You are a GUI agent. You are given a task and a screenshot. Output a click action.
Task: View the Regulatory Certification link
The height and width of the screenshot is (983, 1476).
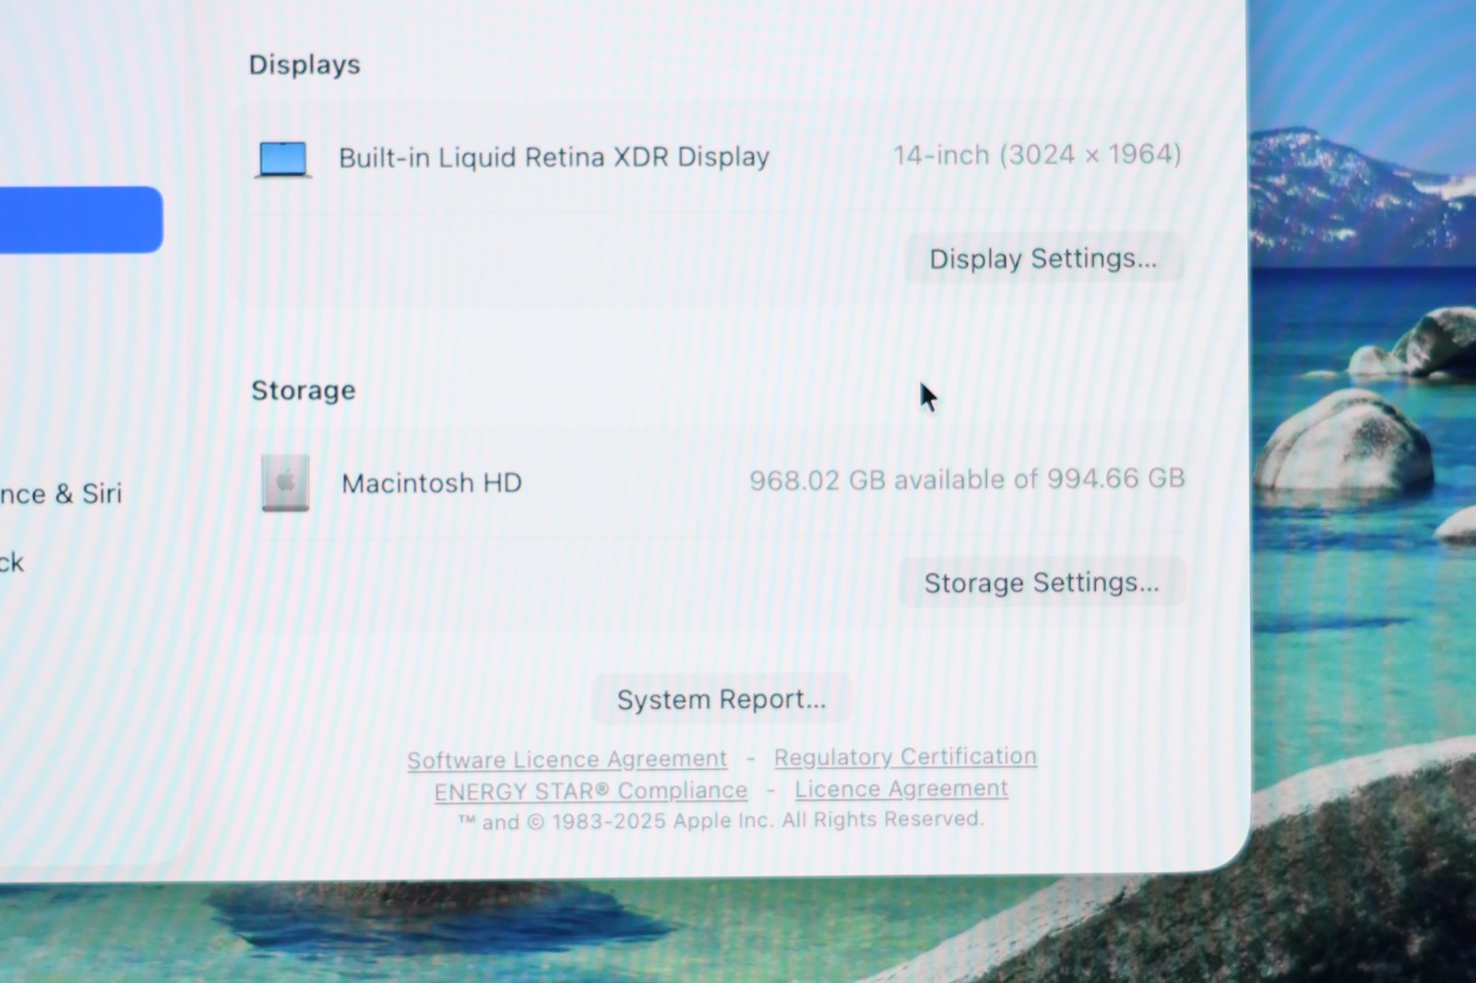tap(905, 757)
